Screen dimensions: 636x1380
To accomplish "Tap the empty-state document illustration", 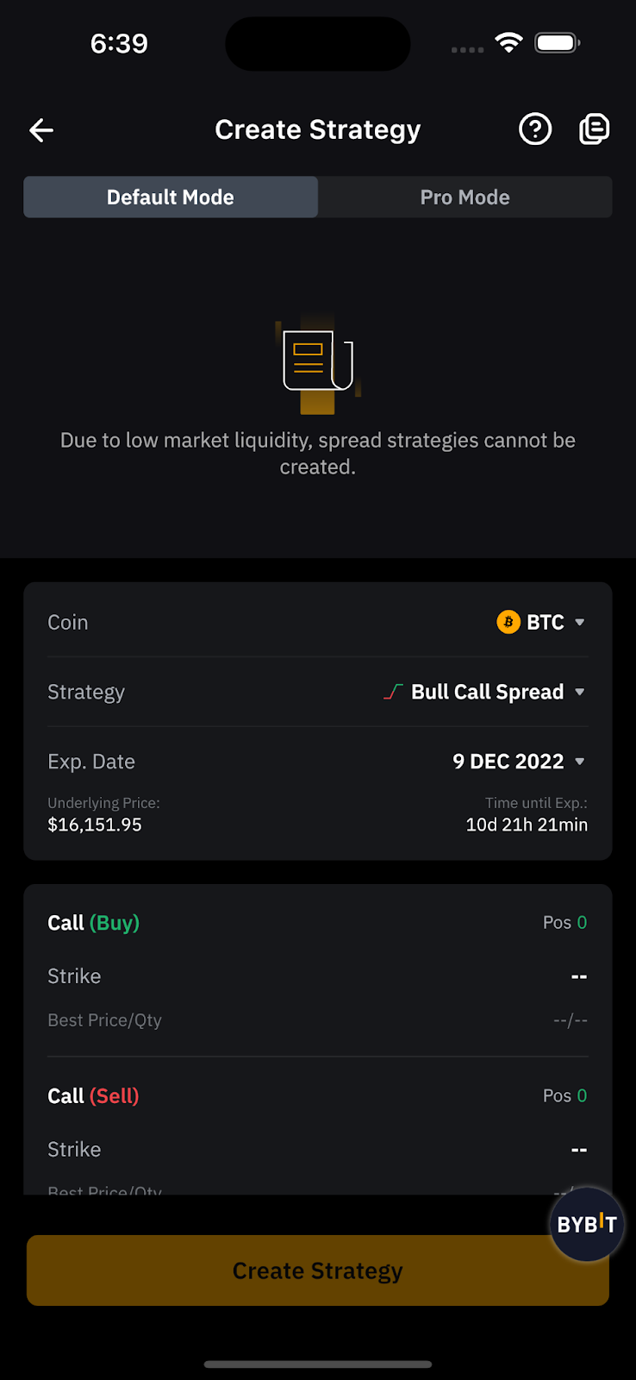I will coord(317,362).
